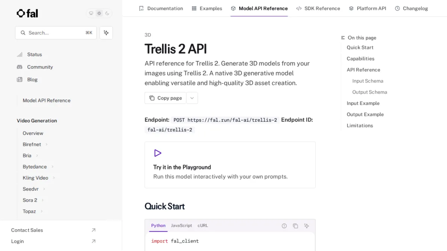Switch to the Documentation tab
The image size is (447, 251).
tap(161, 8)
